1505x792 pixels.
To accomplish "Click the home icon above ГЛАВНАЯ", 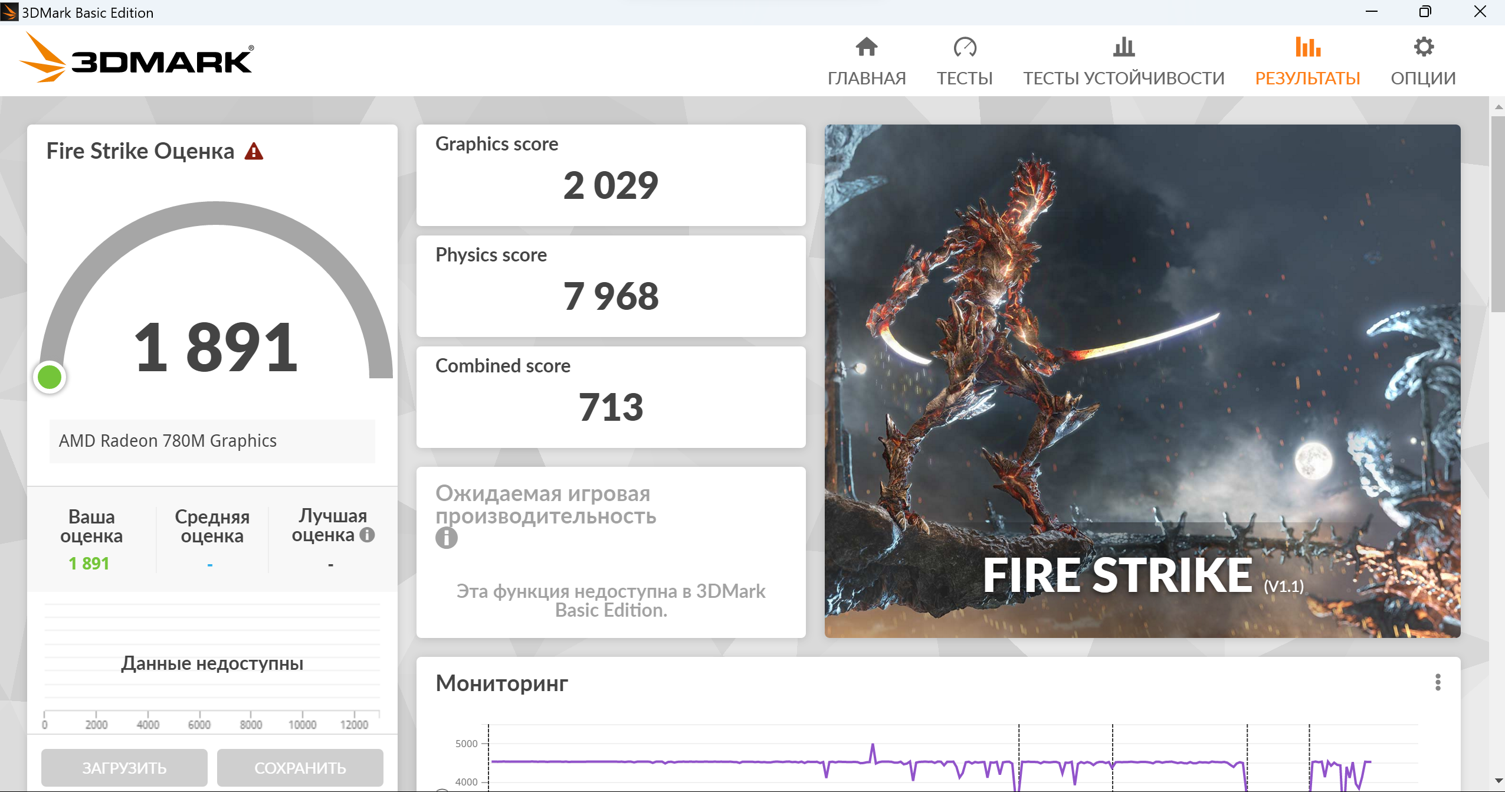I will click(866, 47).
